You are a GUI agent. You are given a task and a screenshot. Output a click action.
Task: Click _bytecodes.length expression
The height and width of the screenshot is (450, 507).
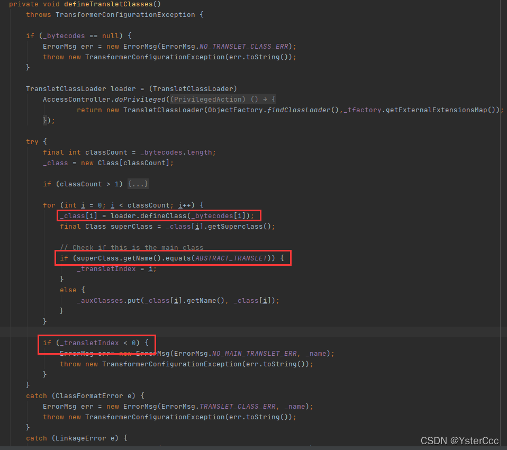click(176, 152)
